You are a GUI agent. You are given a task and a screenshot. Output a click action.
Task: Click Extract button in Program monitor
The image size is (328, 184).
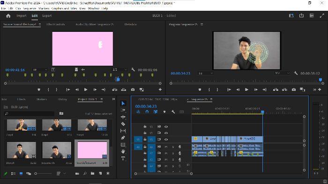pyautogui.click(x=284, y=89)
